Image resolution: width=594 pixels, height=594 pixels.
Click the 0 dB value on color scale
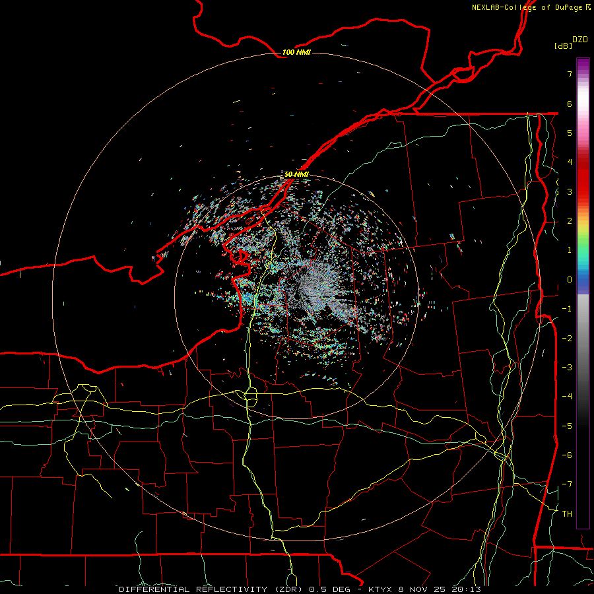570,280
